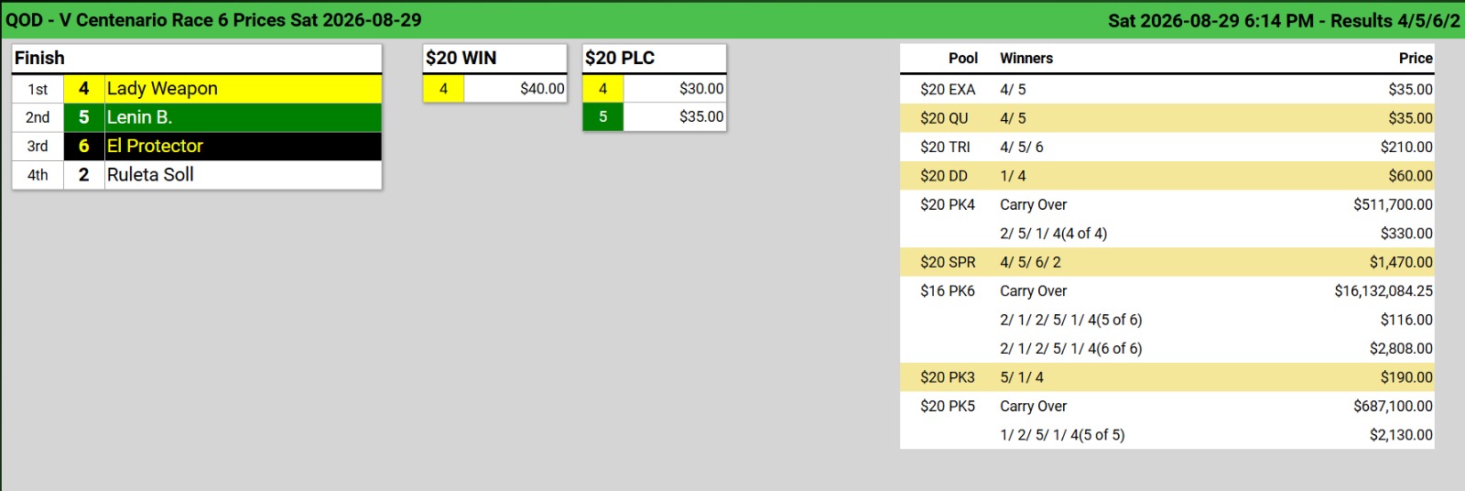Click the El Protector third place row
Image resolution: width=1465 pixels, height=491 pixels.
click(197, 146)
